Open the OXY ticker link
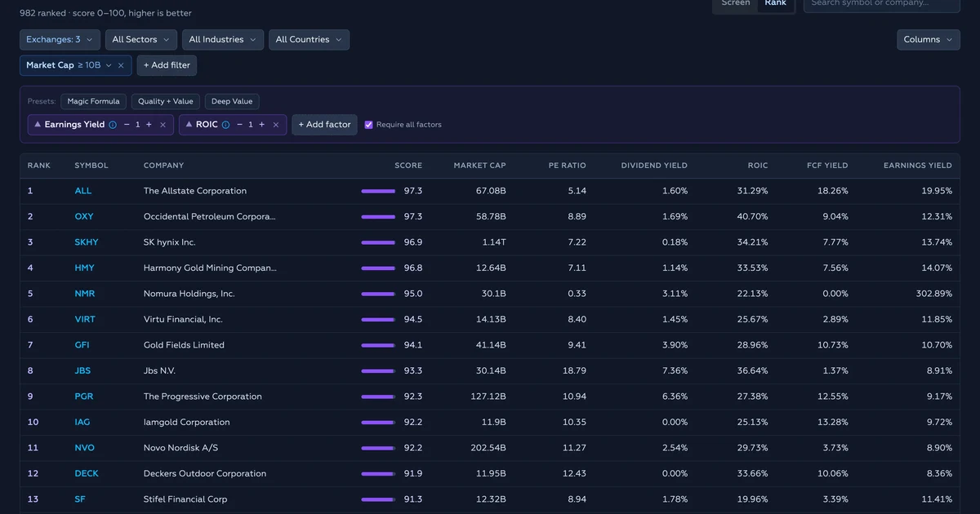 (84, 217)
